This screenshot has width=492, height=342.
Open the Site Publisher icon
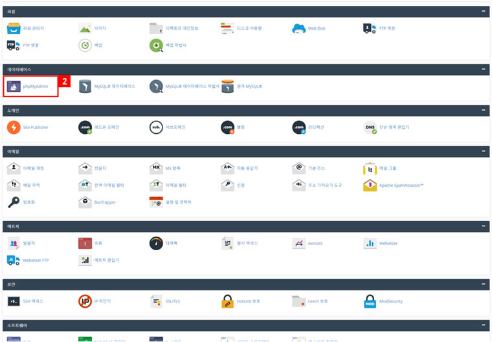14,127
